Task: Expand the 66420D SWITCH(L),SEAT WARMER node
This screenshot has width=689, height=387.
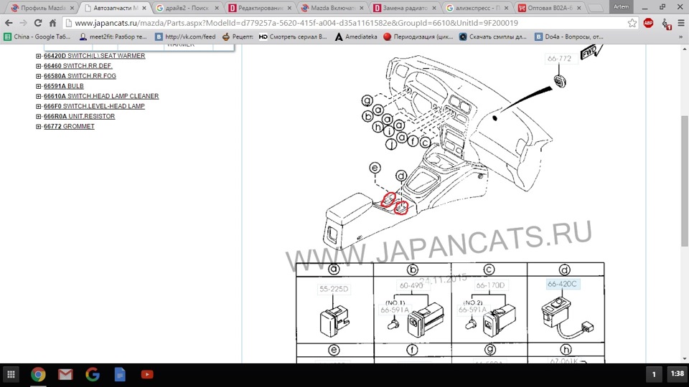Action: click(39, 56)
